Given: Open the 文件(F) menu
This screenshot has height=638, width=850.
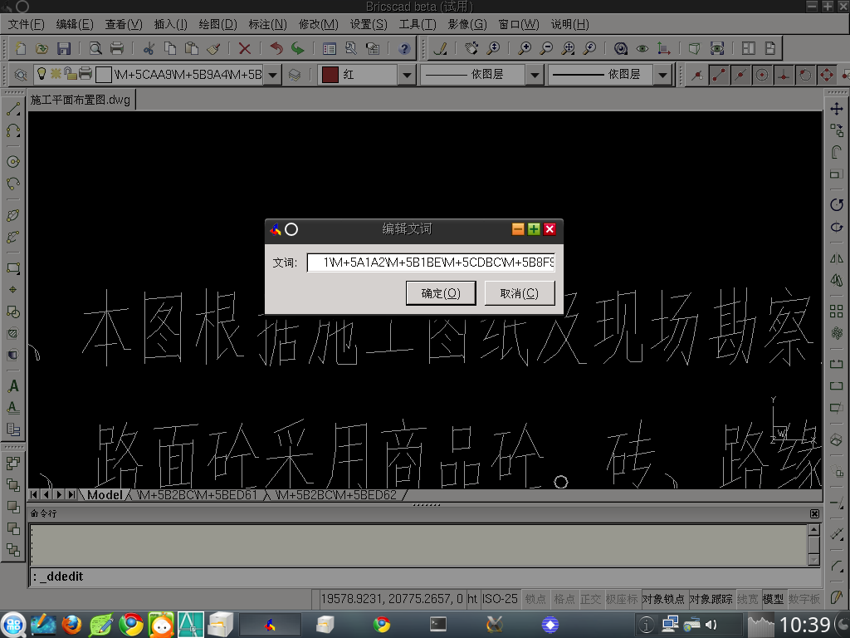Looking at the screenshot, I should click(26, 24).
